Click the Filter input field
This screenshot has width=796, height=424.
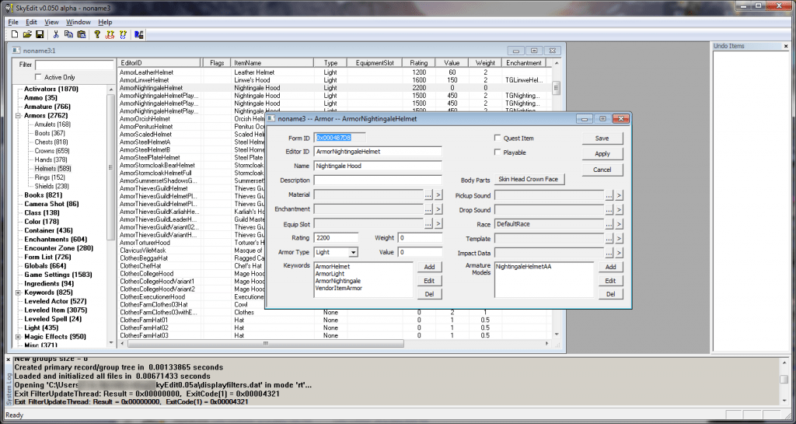pyautogui.click(x=74, y=65)
